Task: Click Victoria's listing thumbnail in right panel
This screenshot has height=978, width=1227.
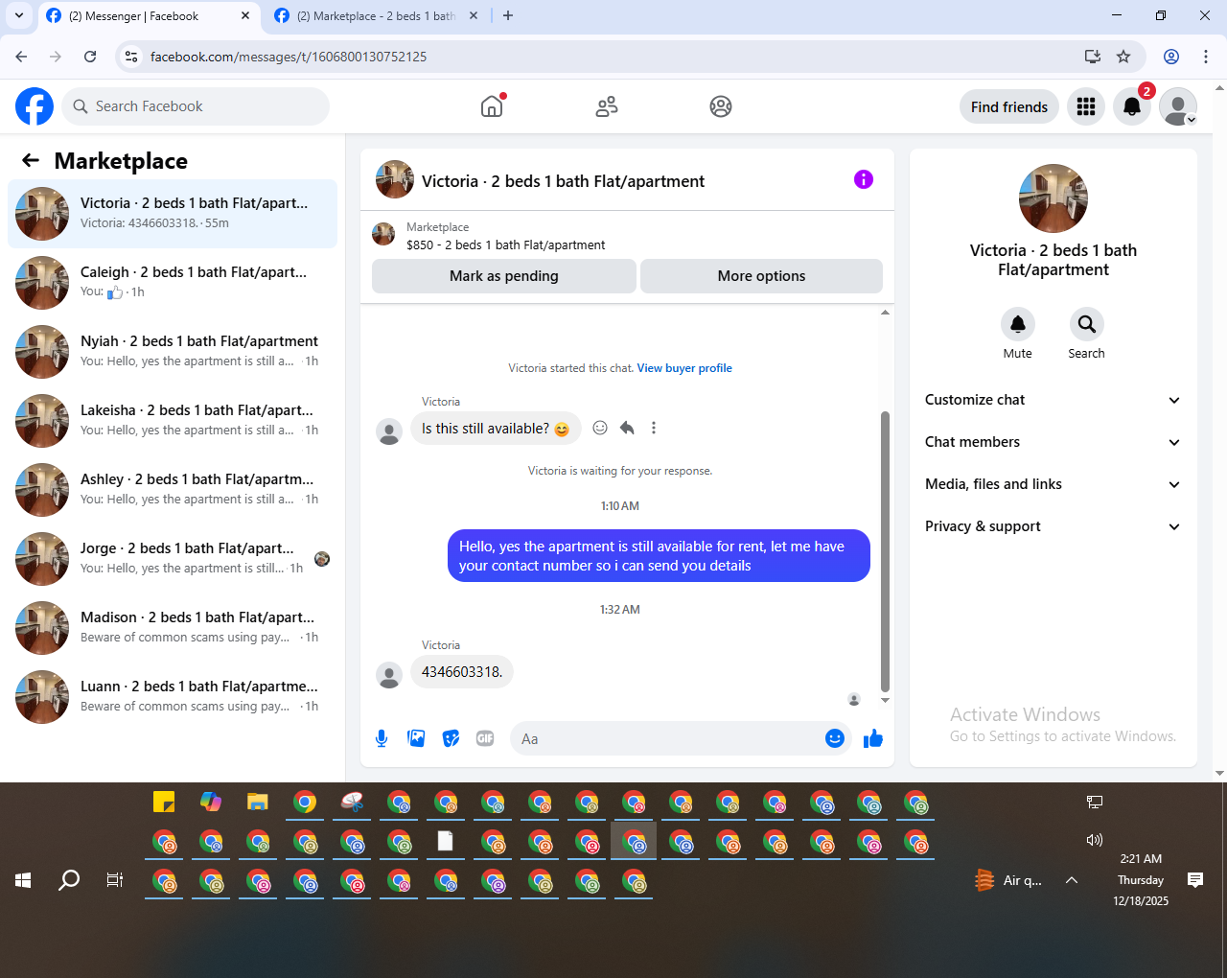Action: 1053,198
